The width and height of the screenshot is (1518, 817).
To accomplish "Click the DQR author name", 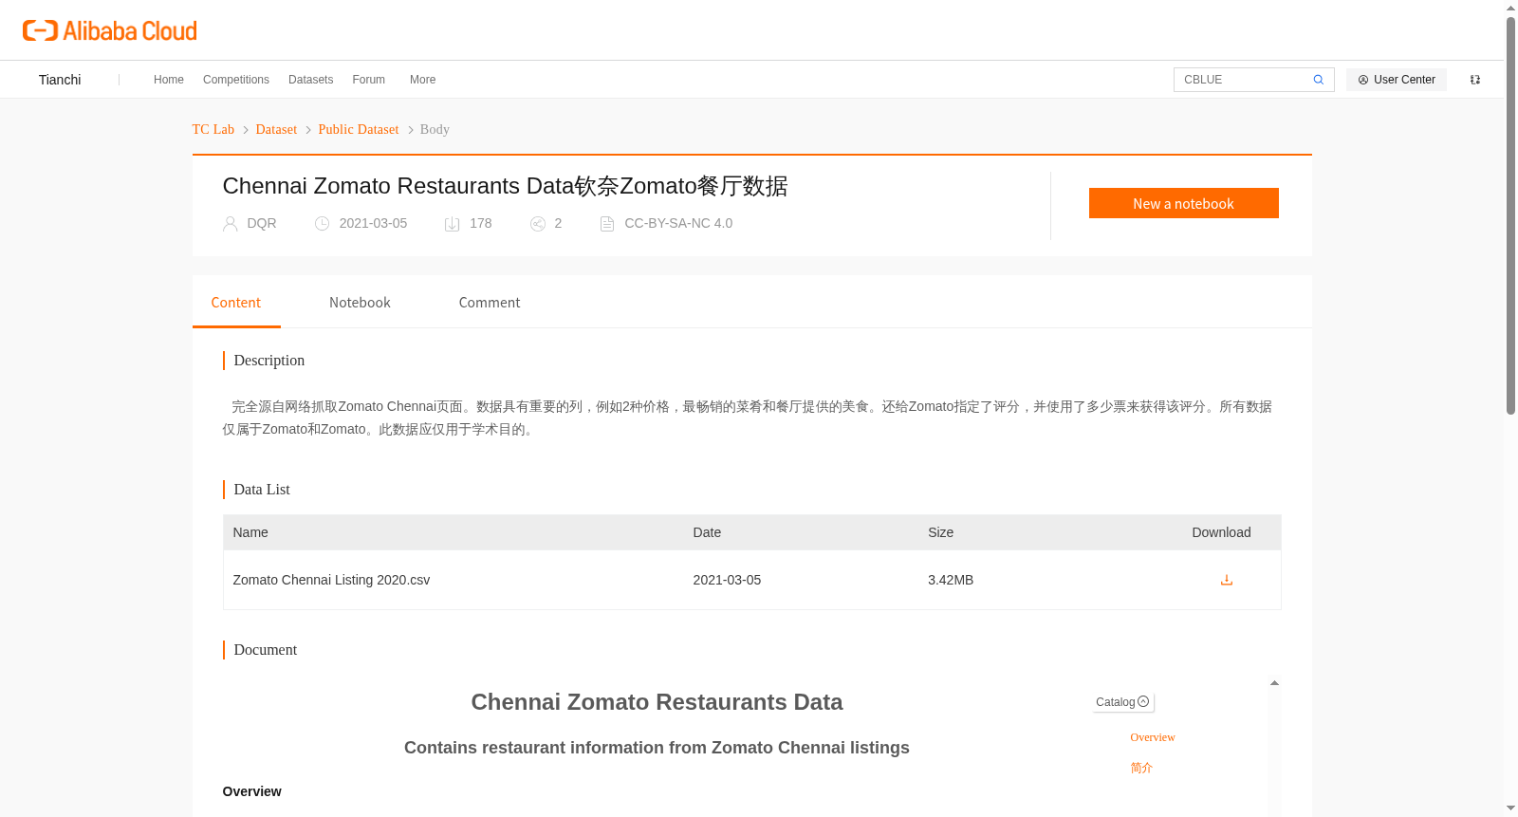I will [x=262, y=223].
